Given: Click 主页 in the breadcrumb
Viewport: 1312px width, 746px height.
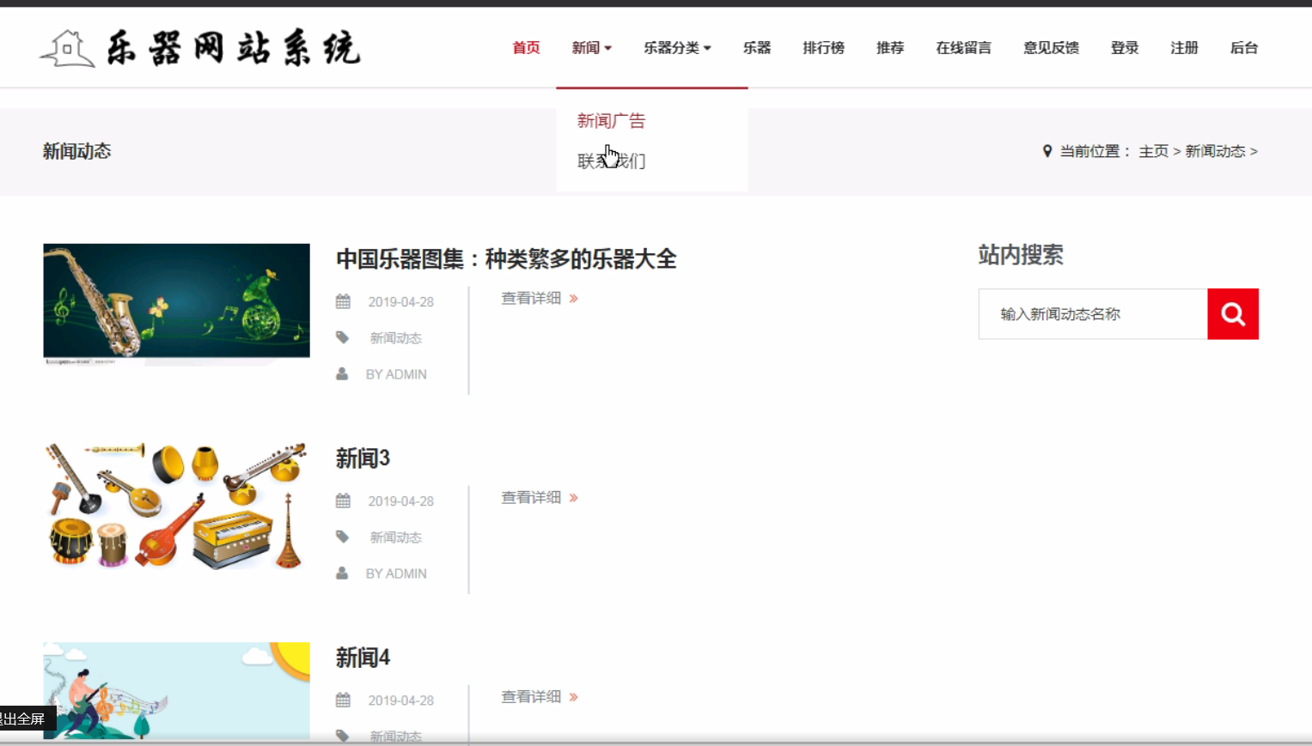Looking at the screenshot, I should click(1153, 151).
